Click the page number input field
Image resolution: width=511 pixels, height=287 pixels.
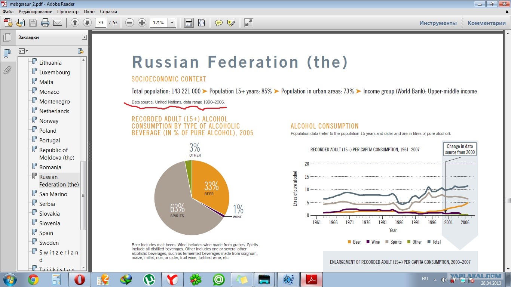(100, 23)
